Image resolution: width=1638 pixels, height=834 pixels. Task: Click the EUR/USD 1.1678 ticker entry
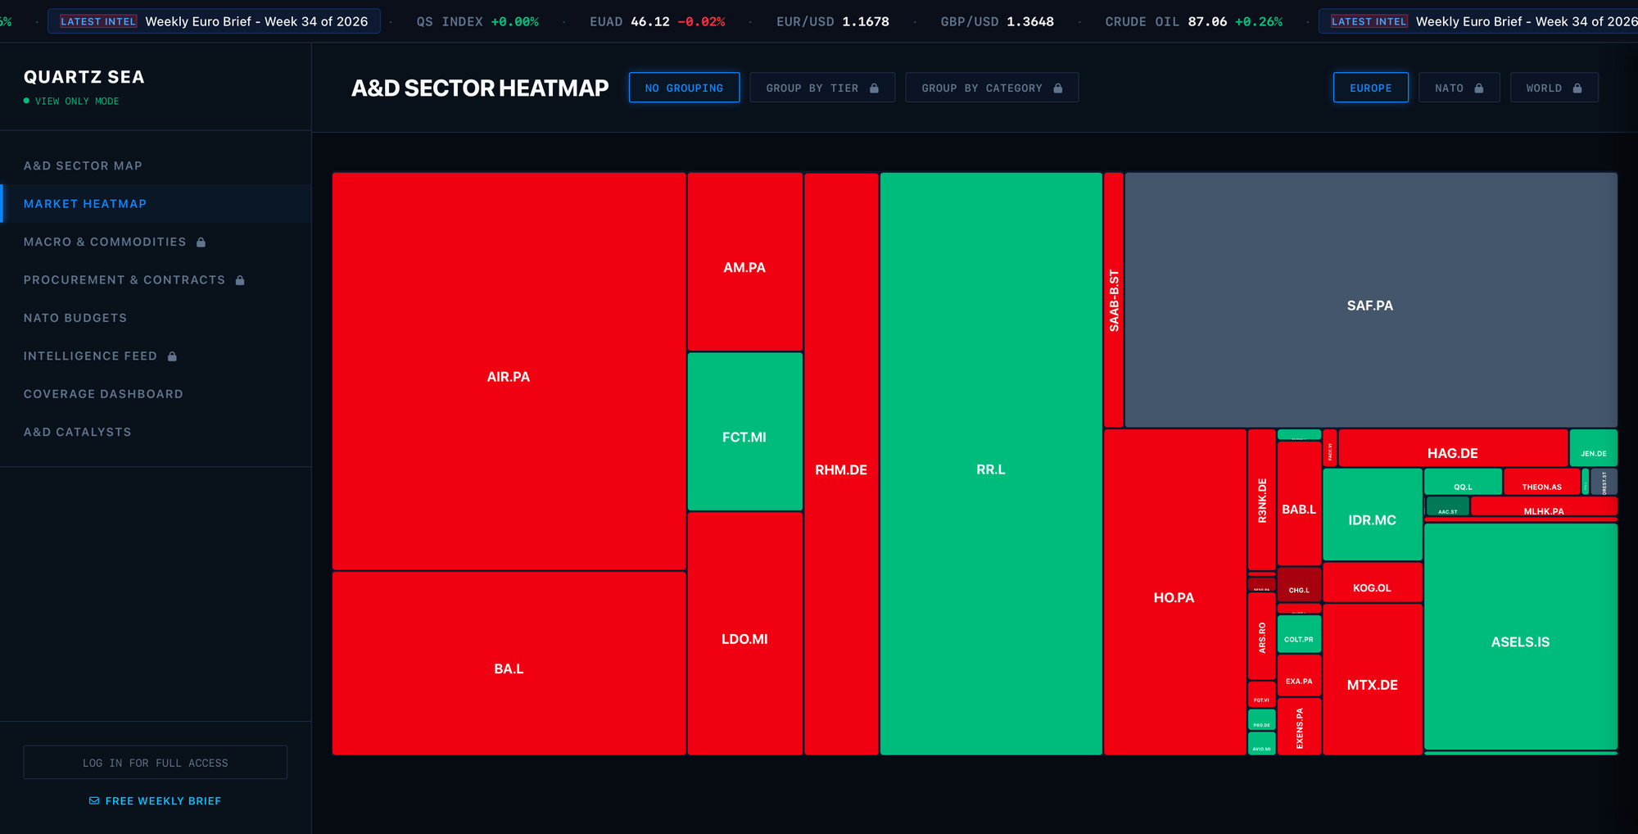(x=833, y=21)
